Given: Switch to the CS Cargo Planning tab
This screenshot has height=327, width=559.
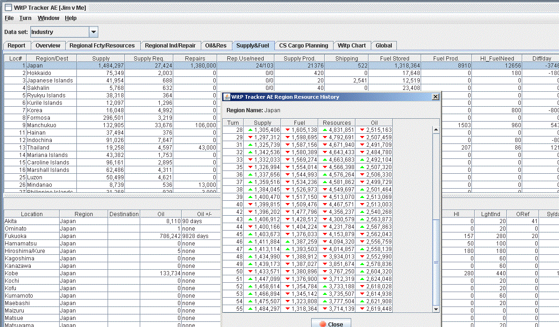Looking at the screenshot, I should [303, 46].
